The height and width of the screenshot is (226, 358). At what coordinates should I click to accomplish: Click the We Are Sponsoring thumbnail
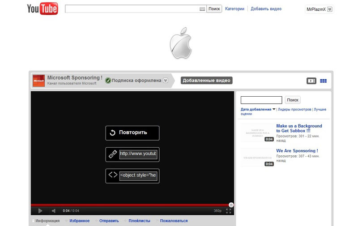(x=258, y=158)
